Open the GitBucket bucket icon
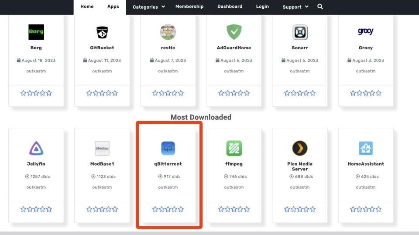The width and height of the screenshot is (419, 235). tap(102, 32)
